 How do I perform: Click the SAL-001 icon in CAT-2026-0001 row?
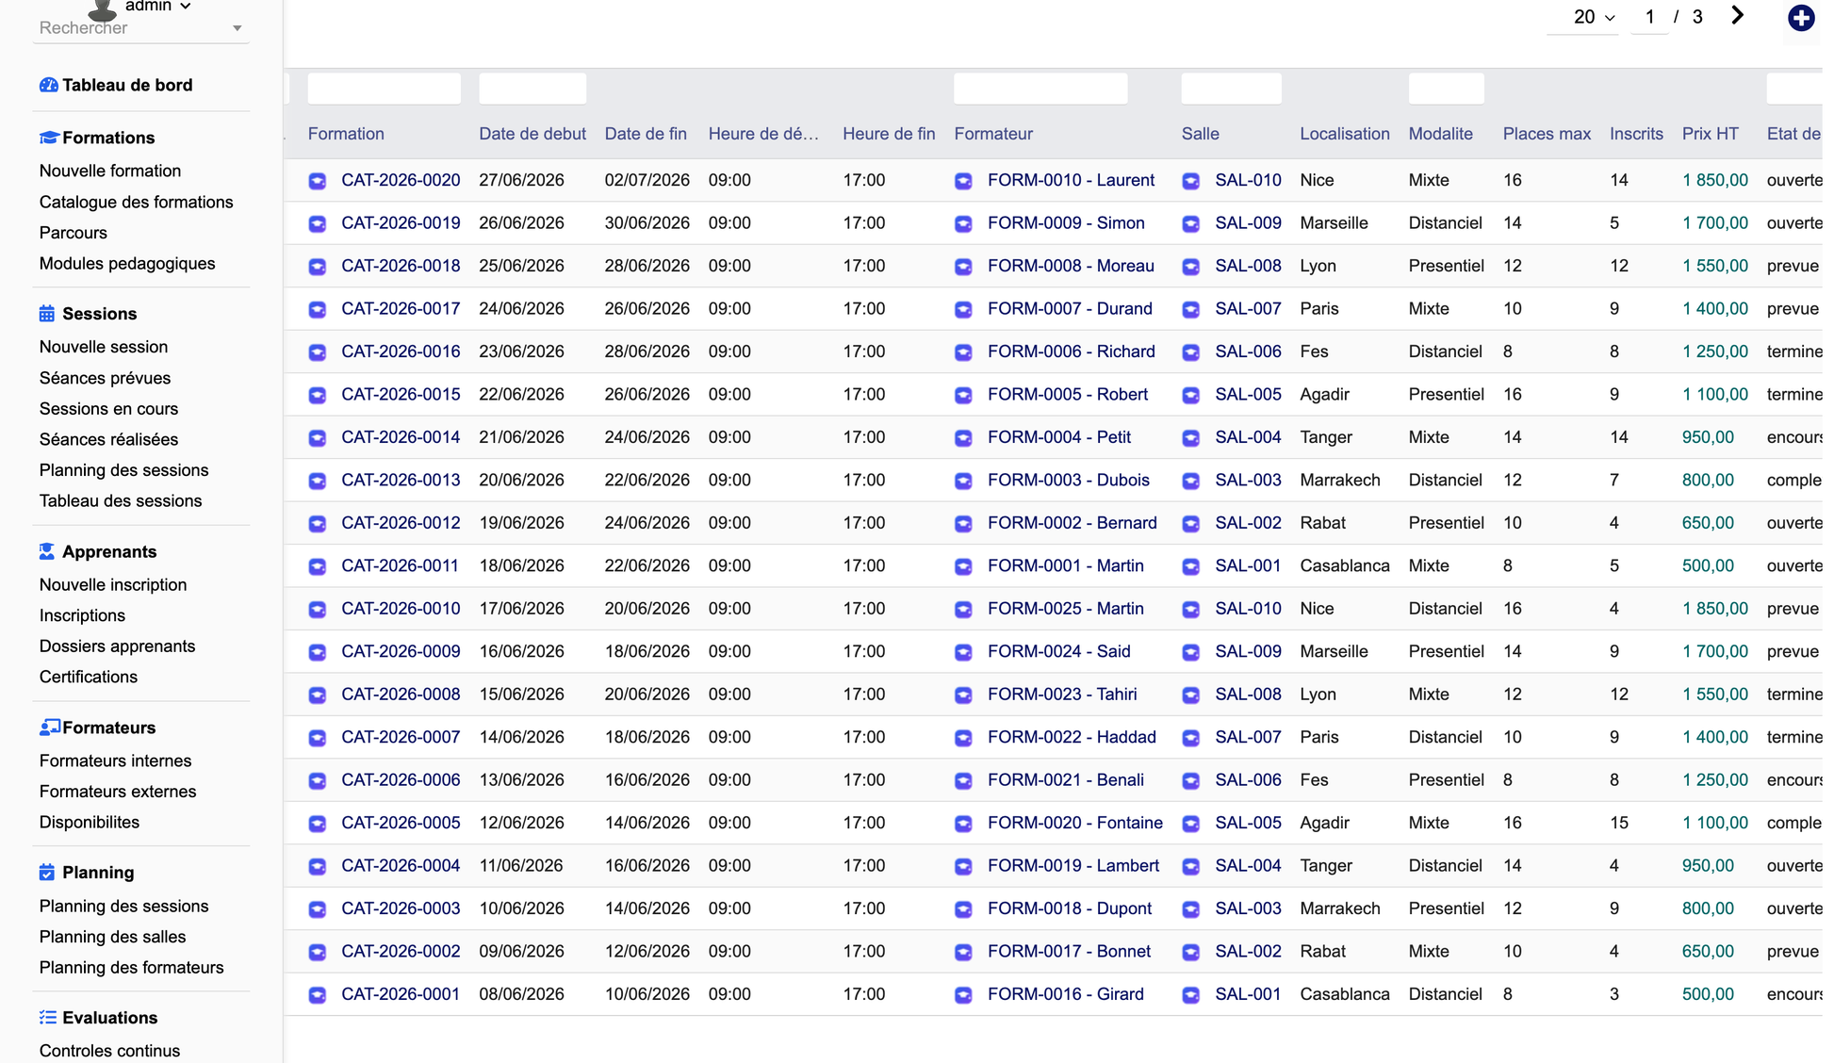pos(1191,994)
